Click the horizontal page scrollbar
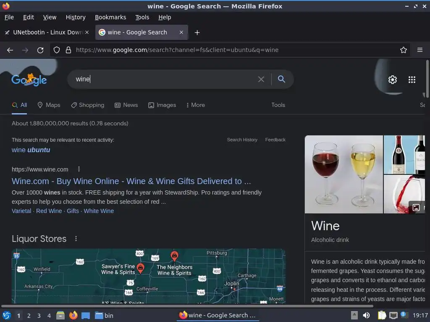The height and width of the screenshot is (322, 430). tap(187, 306)
